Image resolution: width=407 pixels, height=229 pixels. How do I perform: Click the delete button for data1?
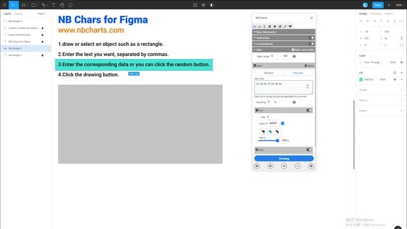(x=309, y=66)
